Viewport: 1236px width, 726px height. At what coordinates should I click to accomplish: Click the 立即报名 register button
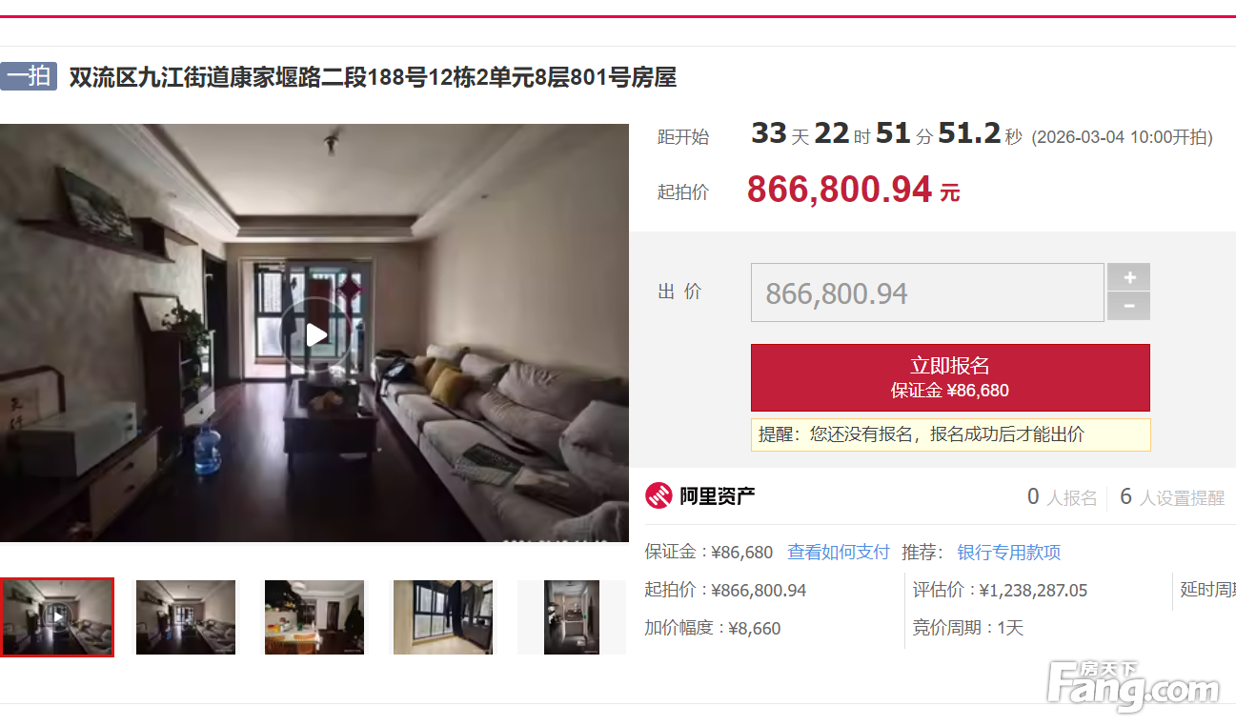click(950, 377)
